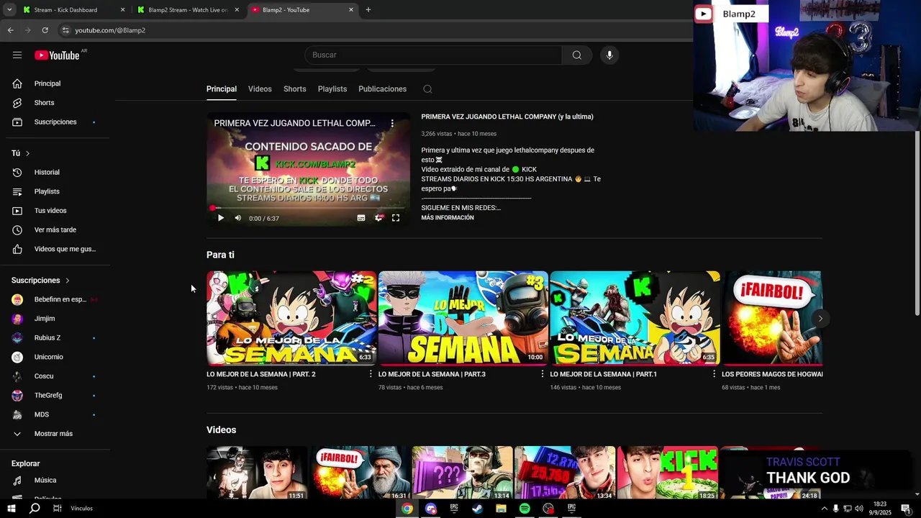
Task: Open options for LO MEJOR DE LA SEMANA PART.3
Action: click(x=543, y=374)
